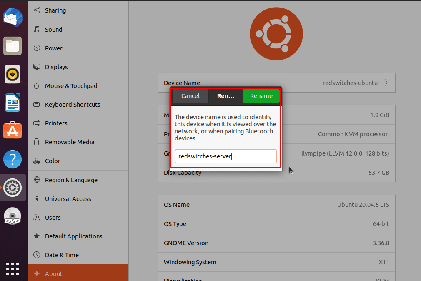Click the OS Type row label
Screen dimensions: 421x281
(175, 224)
